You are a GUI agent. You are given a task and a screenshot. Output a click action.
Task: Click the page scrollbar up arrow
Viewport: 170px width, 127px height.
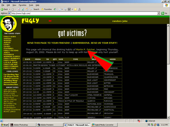(168, 25)
